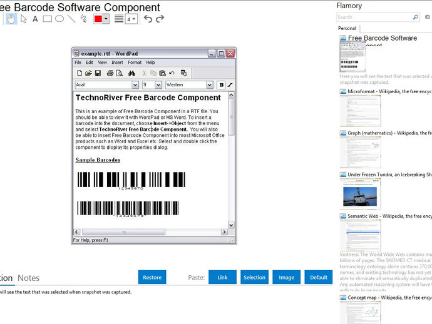Select the ellipse drawing tool
The height and width of the screenshot is (324, 432).
[x=59, y=19]
